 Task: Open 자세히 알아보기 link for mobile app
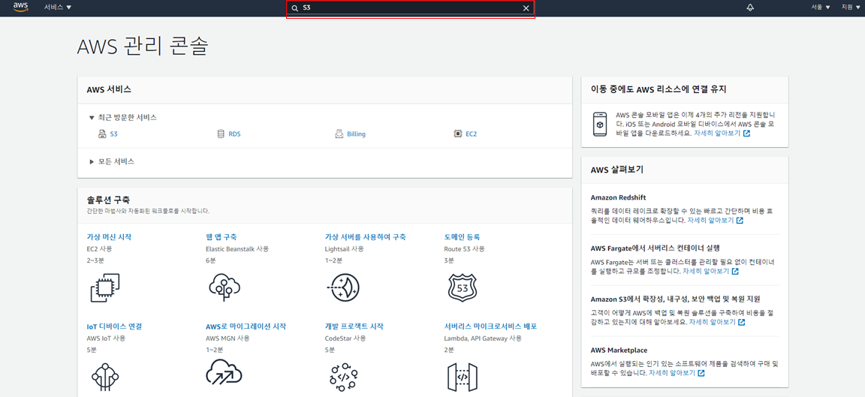click(x=722, y=134)
